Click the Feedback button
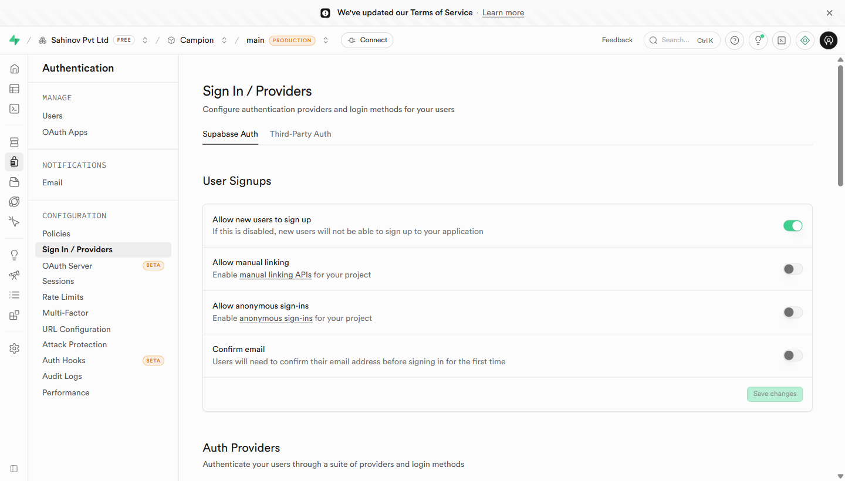Screen dimensions: 845x481 point(617,40)
